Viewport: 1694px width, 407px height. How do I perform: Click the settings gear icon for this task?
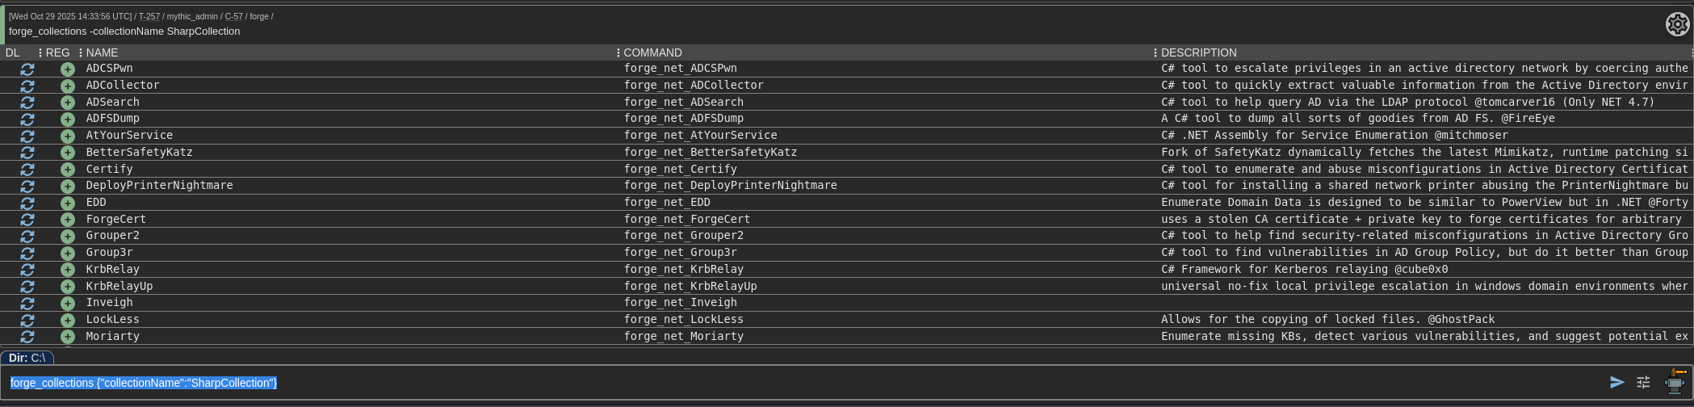point(1677,25)
